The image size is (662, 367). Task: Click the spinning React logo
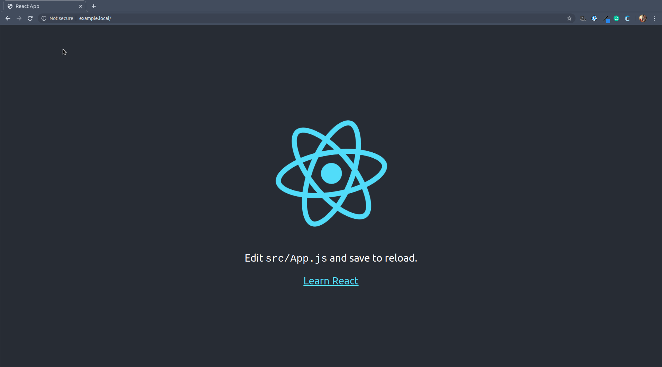[331, 173]
